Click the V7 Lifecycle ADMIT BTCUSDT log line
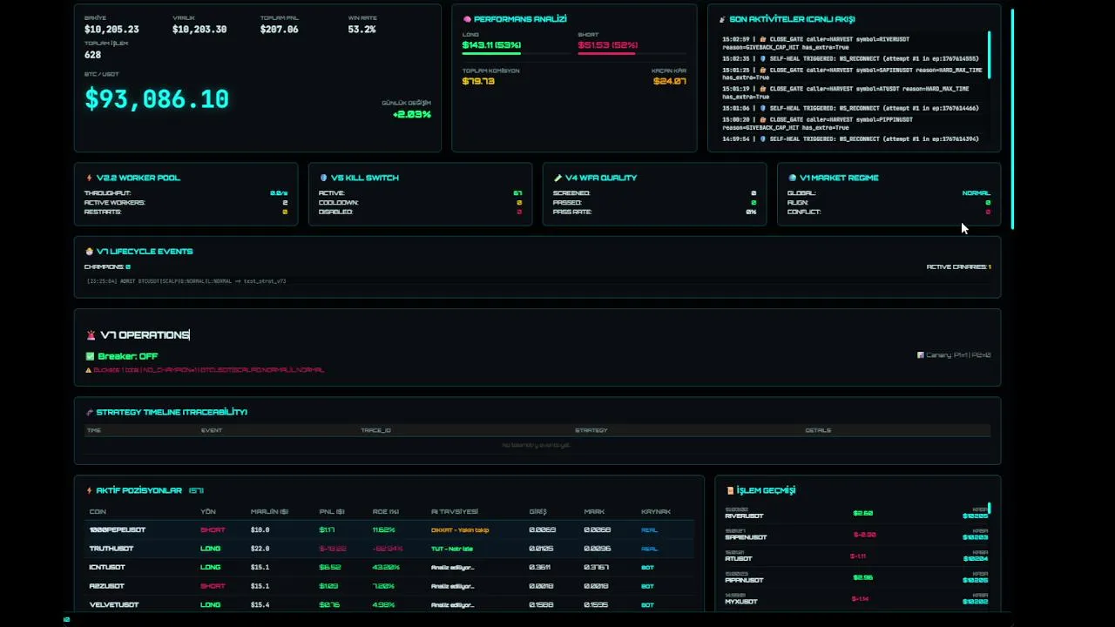1115x627 pixels. [x=186, y=281]
